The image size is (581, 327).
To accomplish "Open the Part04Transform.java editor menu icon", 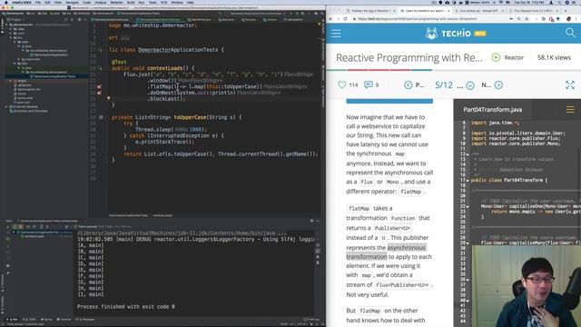I will [x=570, y=109].
